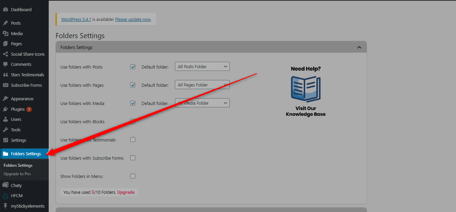
Task: Click the Posts pushpin icon
Action: (5, 23)
